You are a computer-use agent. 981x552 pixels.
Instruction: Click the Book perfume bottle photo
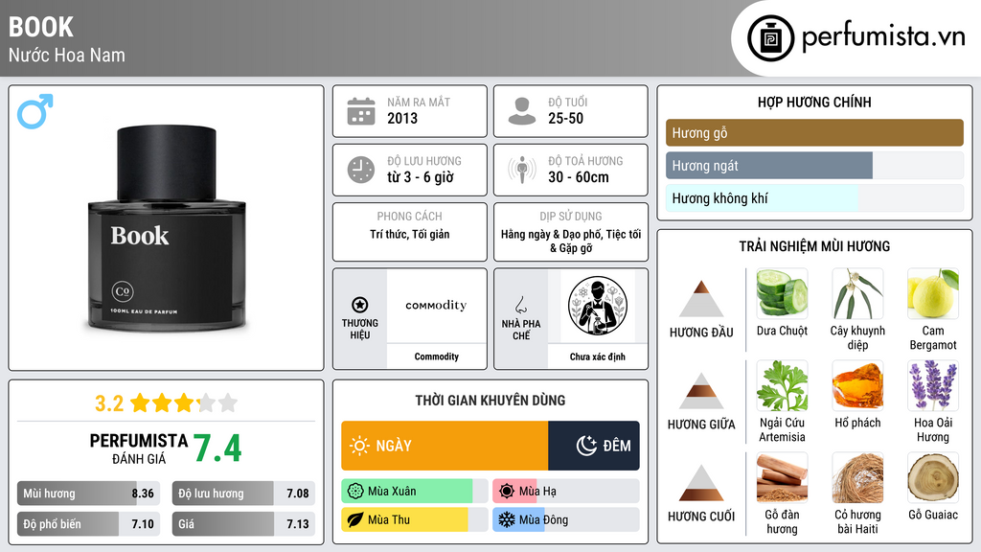(167, 228)
